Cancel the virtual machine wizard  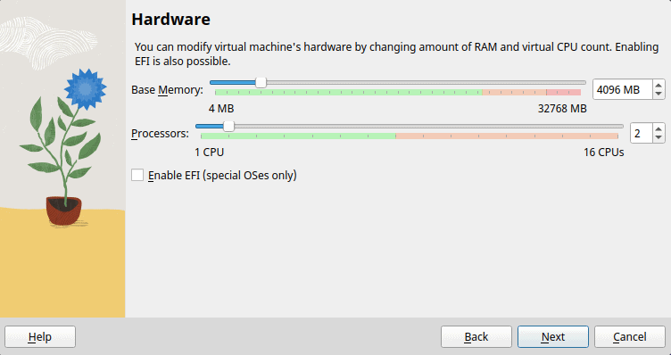click(x=629, y=336)
